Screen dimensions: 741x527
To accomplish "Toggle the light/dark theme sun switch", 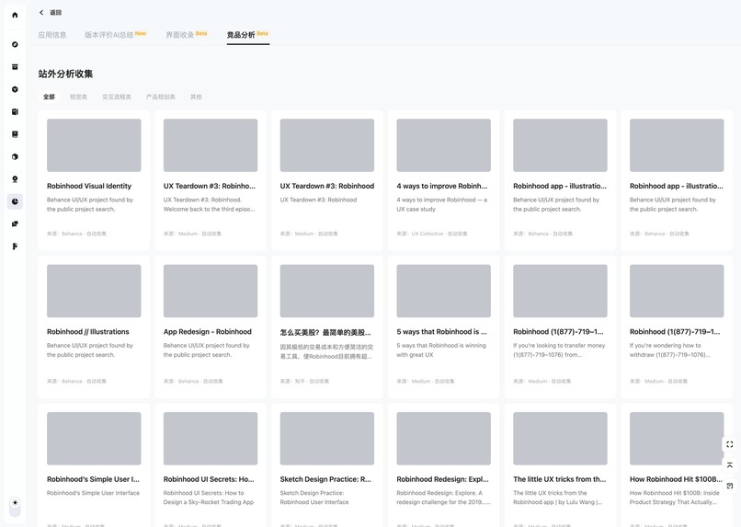I will click(x=15, y=506).
